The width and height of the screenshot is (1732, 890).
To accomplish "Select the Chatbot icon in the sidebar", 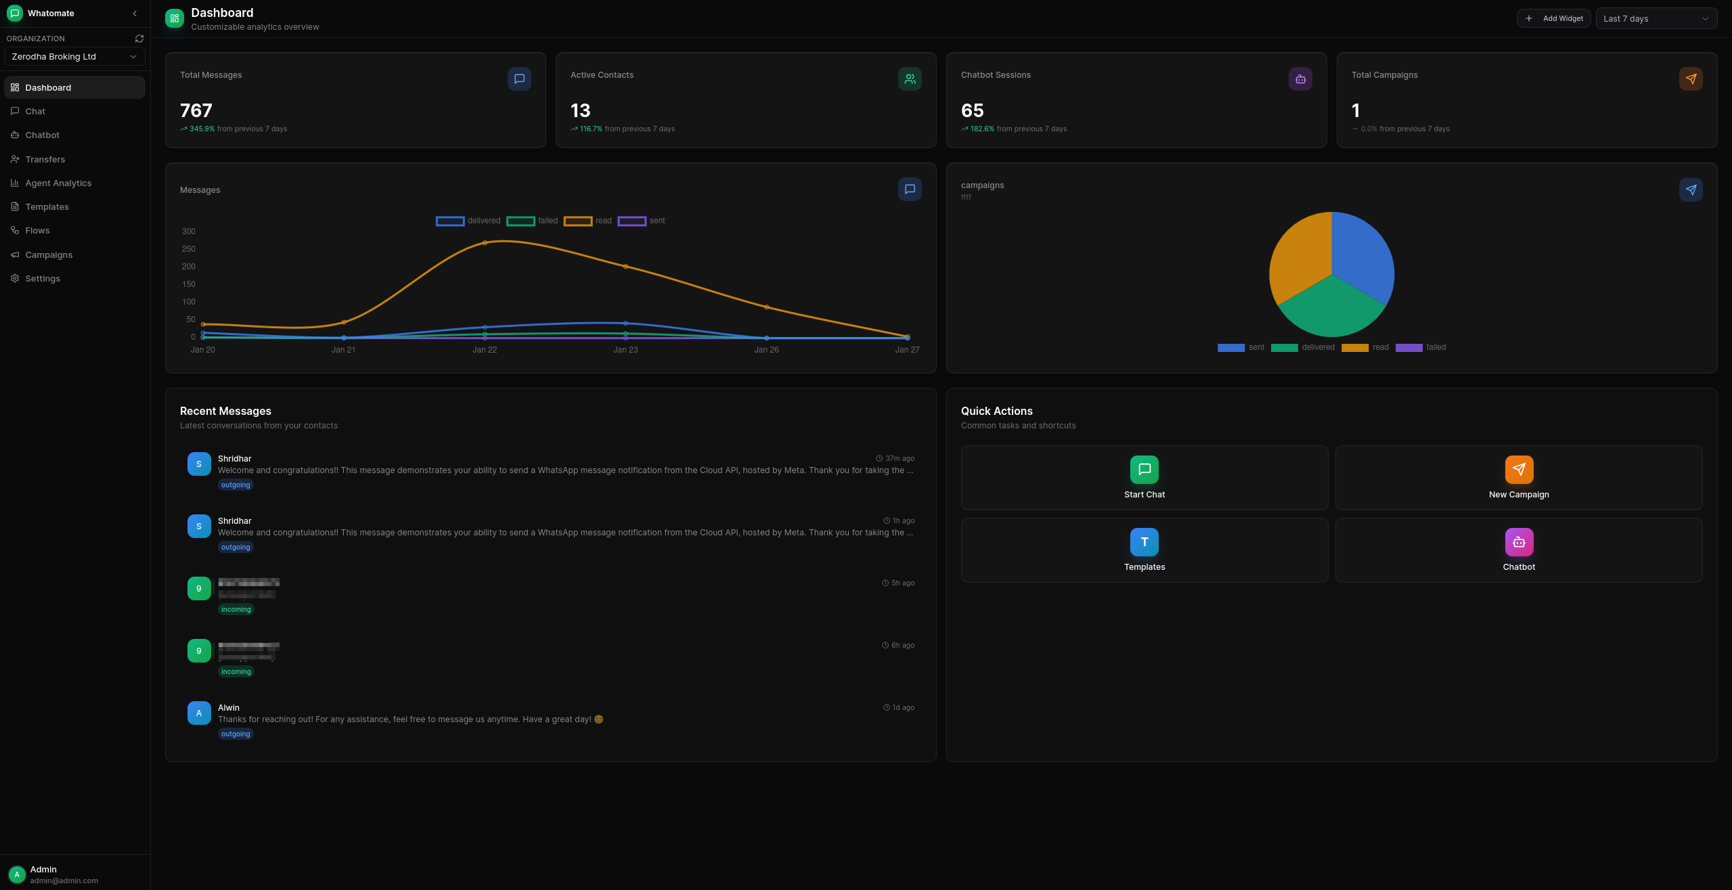I will (15, 135).
